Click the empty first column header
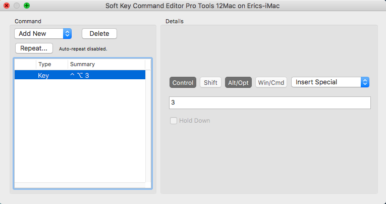The width and height of the screenshot is (386, 204). [25, 64]
